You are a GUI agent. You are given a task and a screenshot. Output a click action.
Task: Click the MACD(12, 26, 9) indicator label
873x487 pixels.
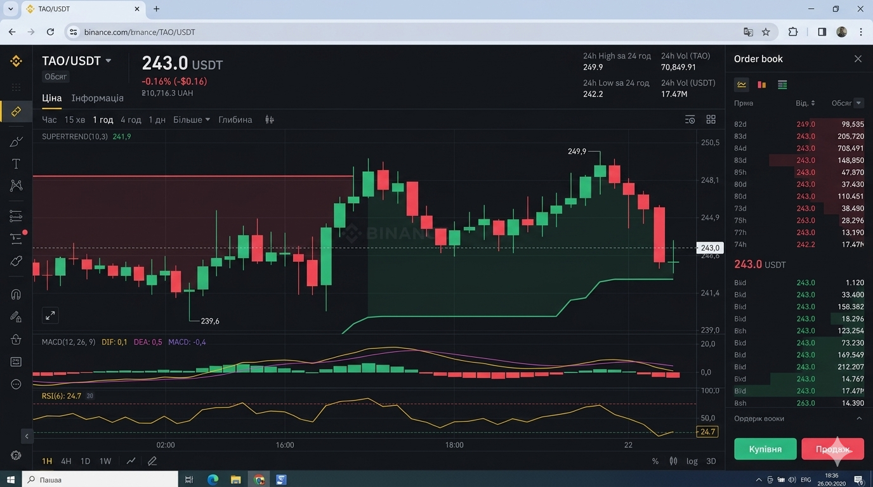69,342
